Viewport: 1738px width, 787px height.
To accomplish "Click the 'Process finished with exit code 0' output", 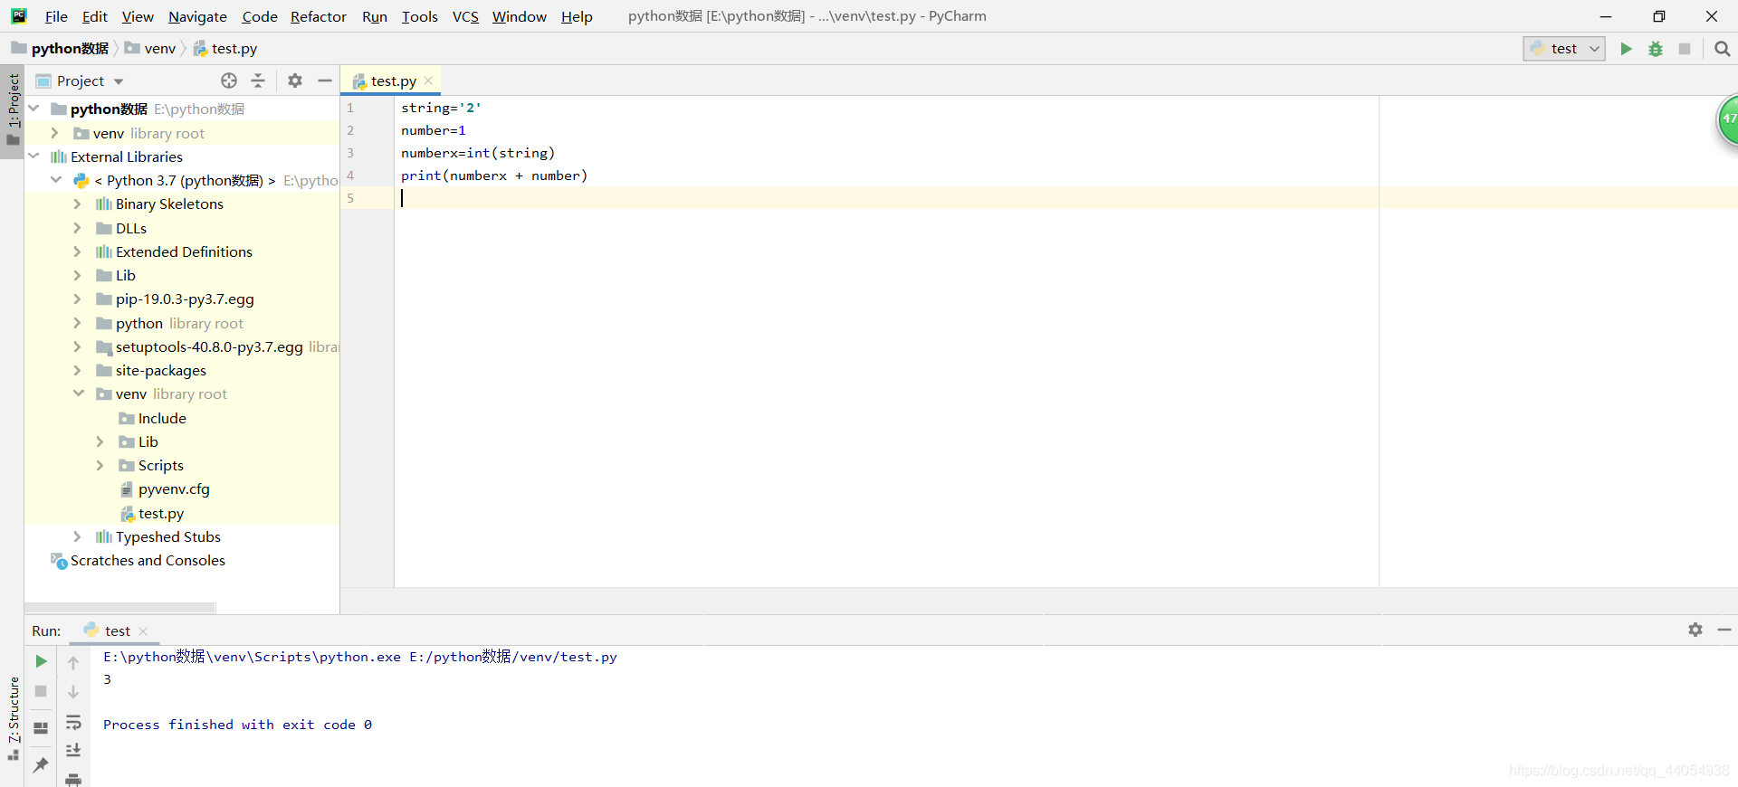I will tap(237, 725).
